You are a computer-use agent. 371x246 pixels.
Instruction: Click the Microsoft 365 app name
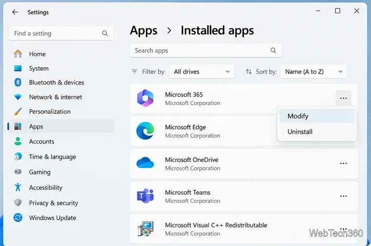[184, 94]
